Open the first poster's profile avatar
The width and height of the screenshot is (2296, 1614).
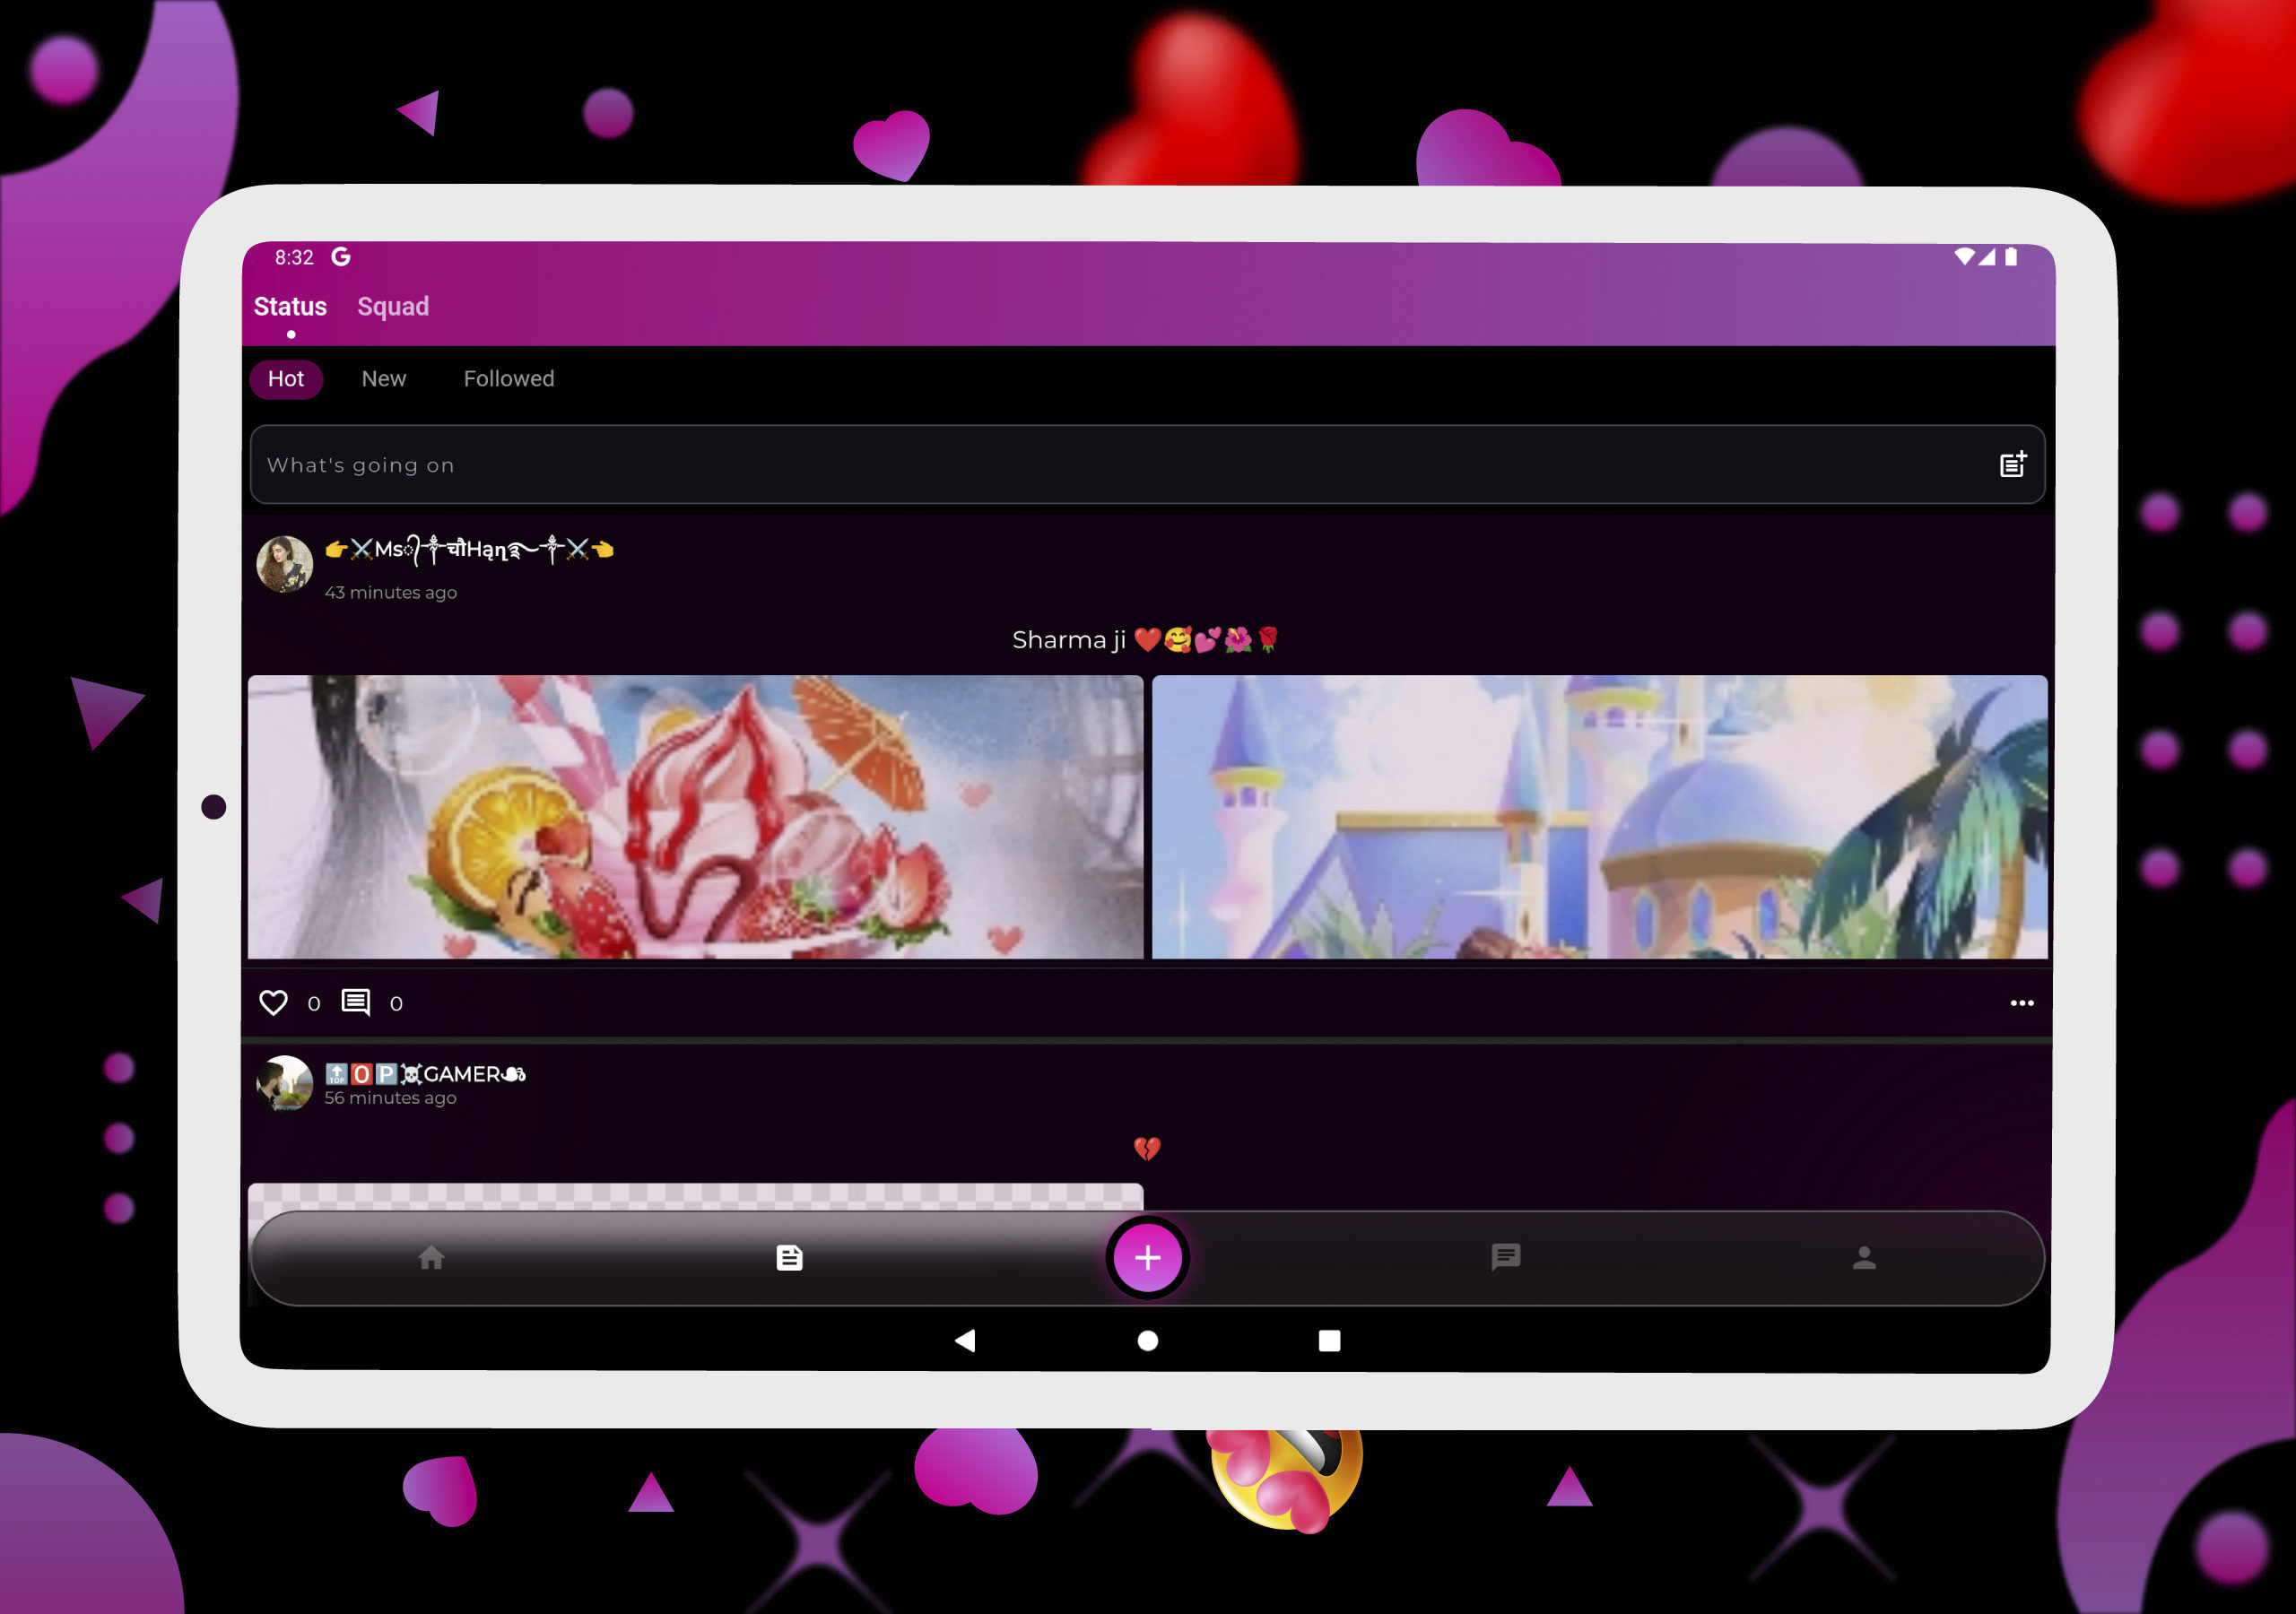point(285,565)
